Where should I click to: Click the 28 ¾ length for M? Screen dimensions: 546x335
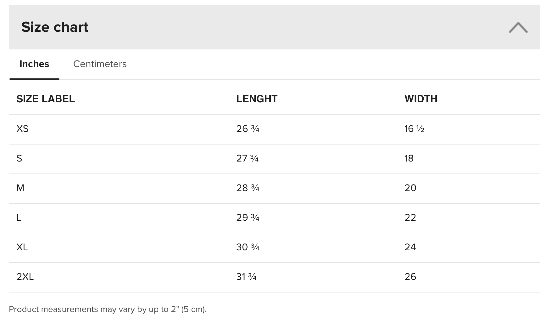248,188
